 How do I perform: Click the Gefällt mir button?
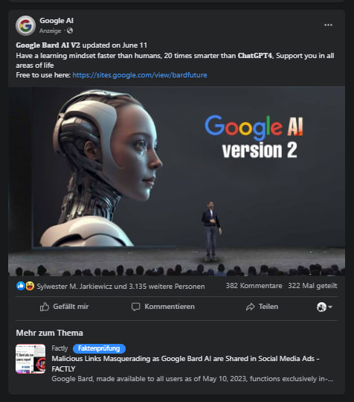(64, 307)
